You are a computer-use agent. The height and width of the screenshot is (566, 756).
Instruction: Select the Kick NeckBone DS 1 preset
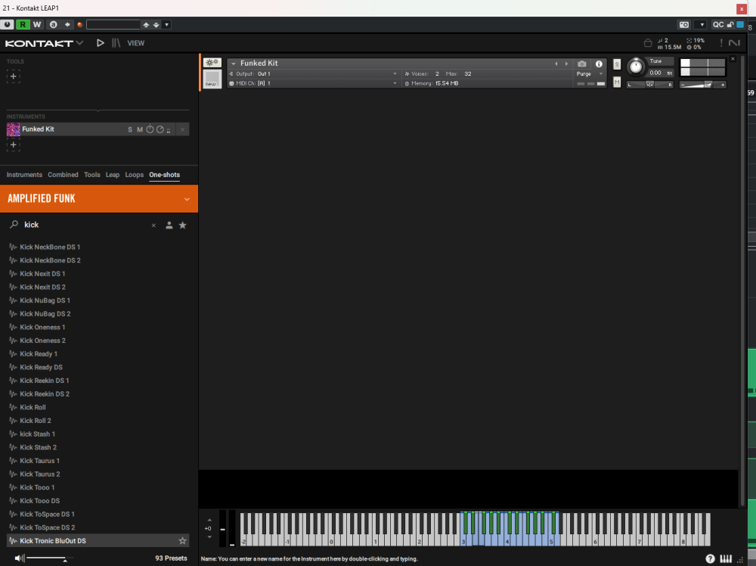coord(98,247)
